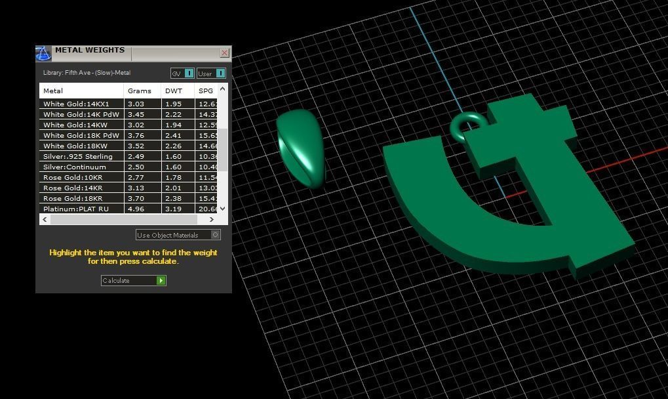Click the 4.96 grams value cell
The image size is (668, 399).
[143, 209]
